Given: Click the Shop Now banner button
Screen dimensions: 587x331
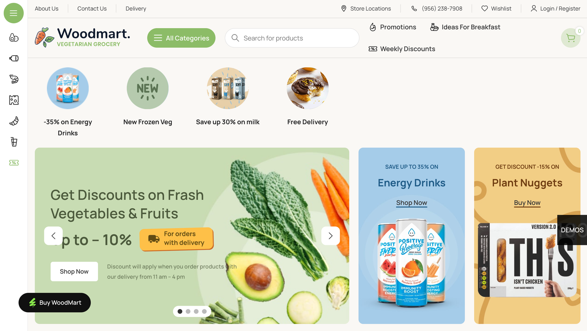Looking at the screenshot, I should coord(74,272).
